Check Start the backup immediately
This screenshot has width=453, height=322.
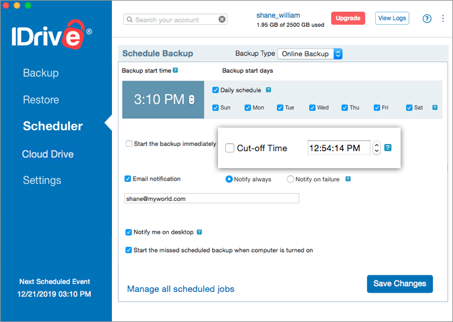[129, 143]
